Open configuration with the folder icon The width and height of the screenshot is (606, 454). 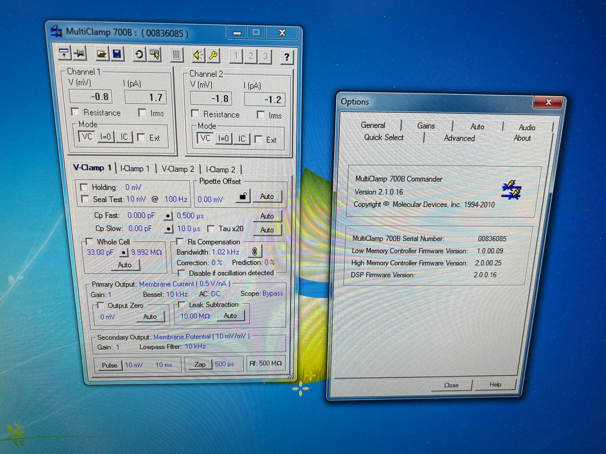(101, 54)
